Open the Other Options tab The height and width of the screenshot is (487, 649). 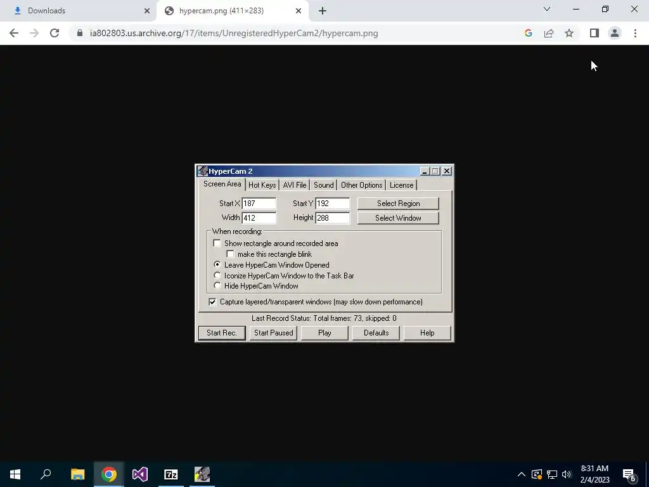coord(362,185)
